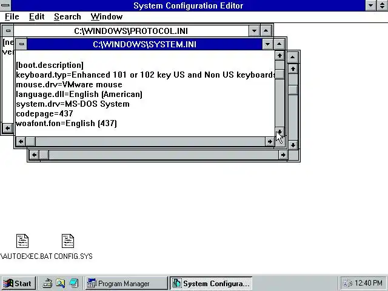Restore the System Configuration Editor main window
The image size is (388, 291).
(x=383, y=5)
